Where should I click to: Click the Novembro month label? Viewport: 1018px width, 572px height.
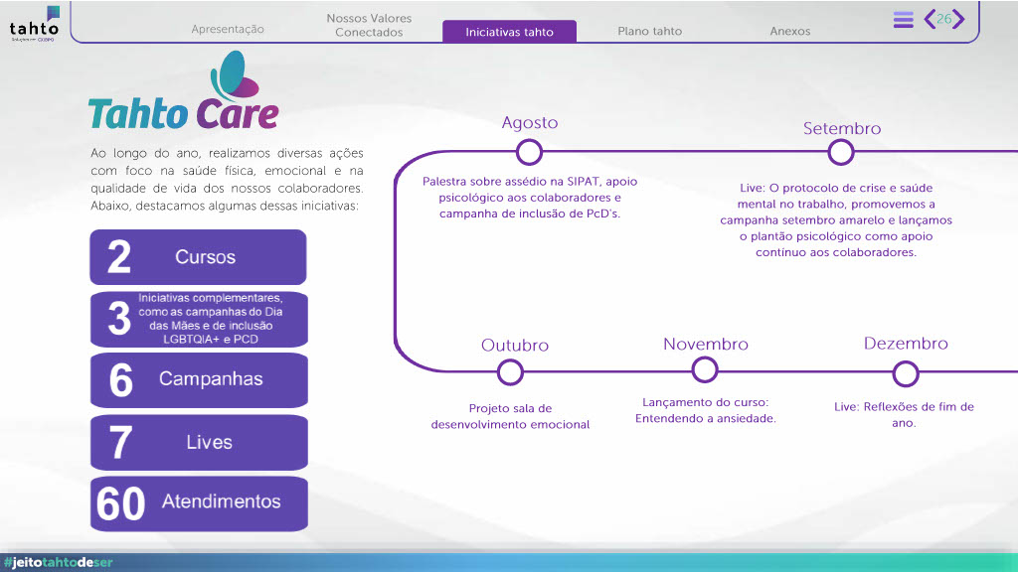[706, 344]
